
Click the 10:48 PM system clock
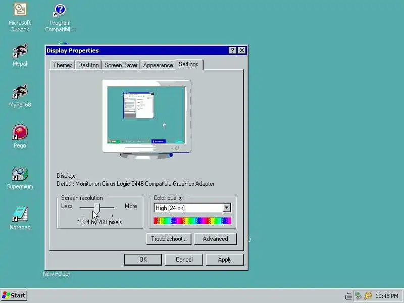click(387, 296)
